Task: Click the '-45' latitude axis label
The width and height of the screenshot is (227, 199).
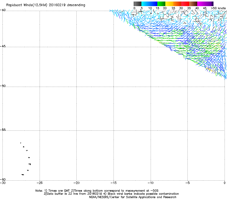Action: point(3,46)
